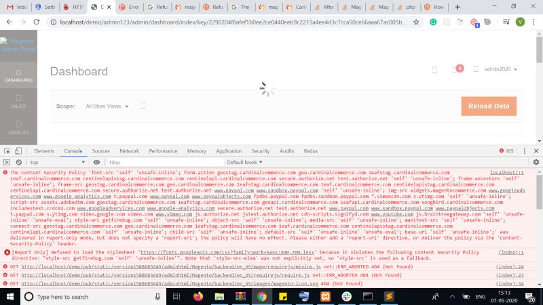The height and width of the screenshot is (305, 543).
Task: Switch to the Memory DevTools tab
Action: (x=196, y=151)
